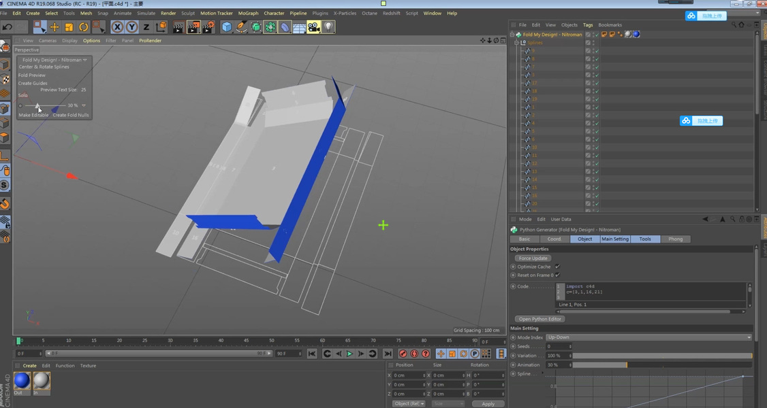The width and height of the screenshot is (767, 408).
Task: Toggle Reset on Frame 0 checkbox
Action: pyautogui.click(x=557, y=275)
